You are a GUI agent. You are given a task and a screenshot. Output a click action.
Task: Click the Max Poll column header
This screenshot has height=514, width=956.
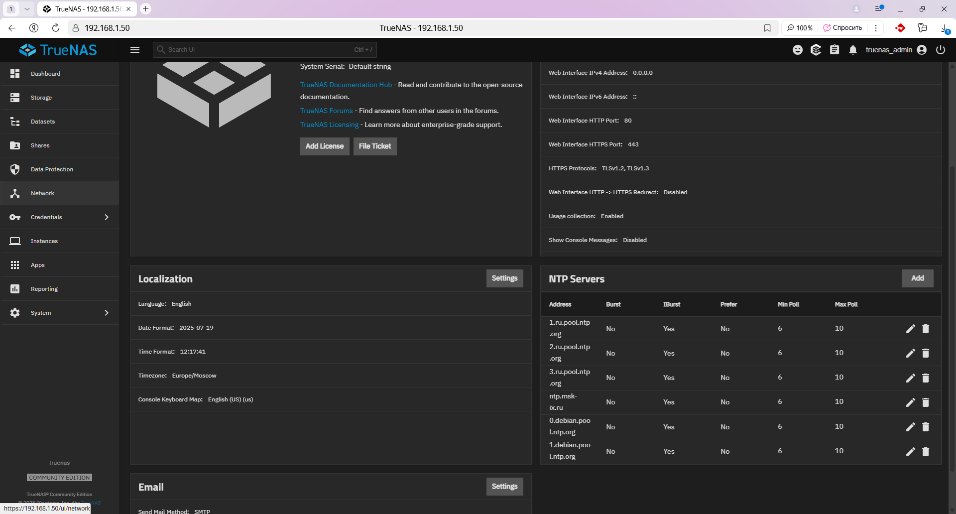pos(846,304)
